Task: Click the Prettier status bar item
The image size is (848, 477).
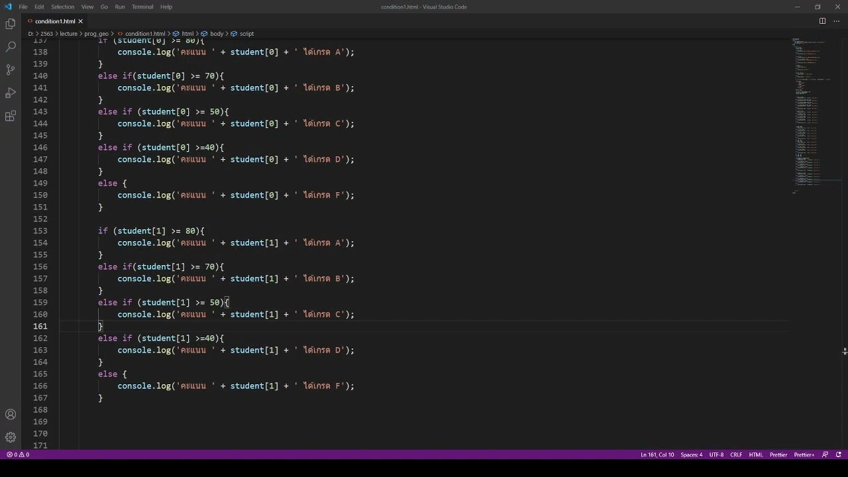Action: point(778,454)
